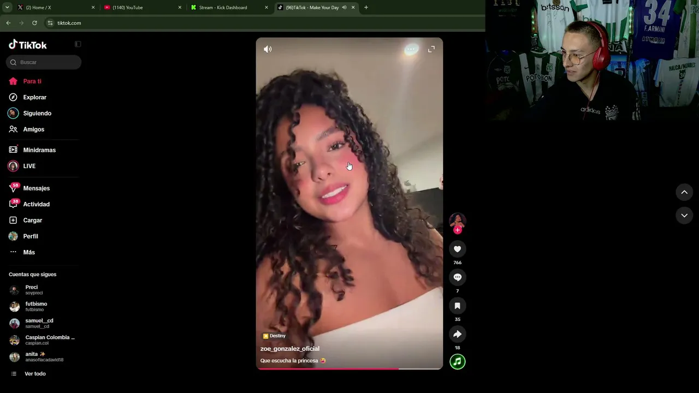The height and width of the screenshot is (393, 699).
Task: Mute the TikTok tab audio icon
Action: pyautogui.click(x=344, y=8)
